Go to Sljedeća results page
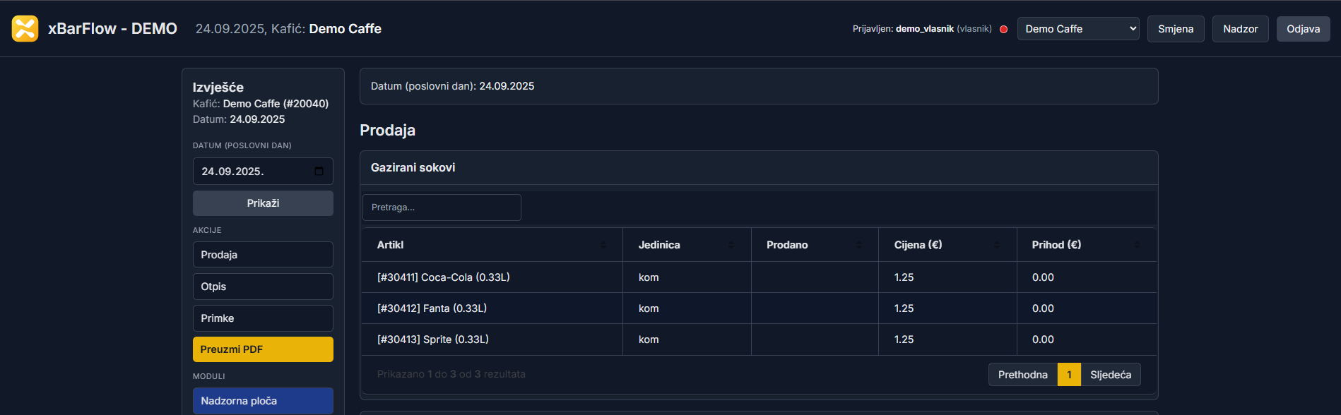This screenshot has height=415, width=1341. pyautogui.click(x=1111, y=375)
